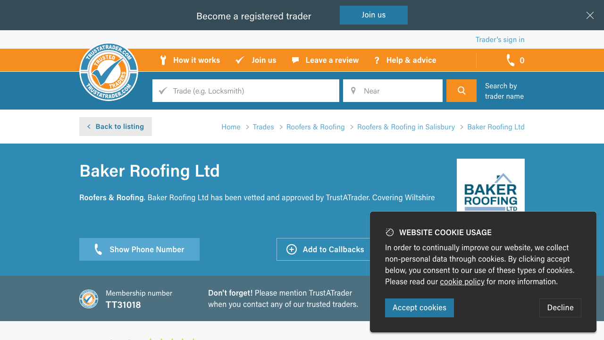Click the plus icon on Add to Callbacks

(292, 249)
